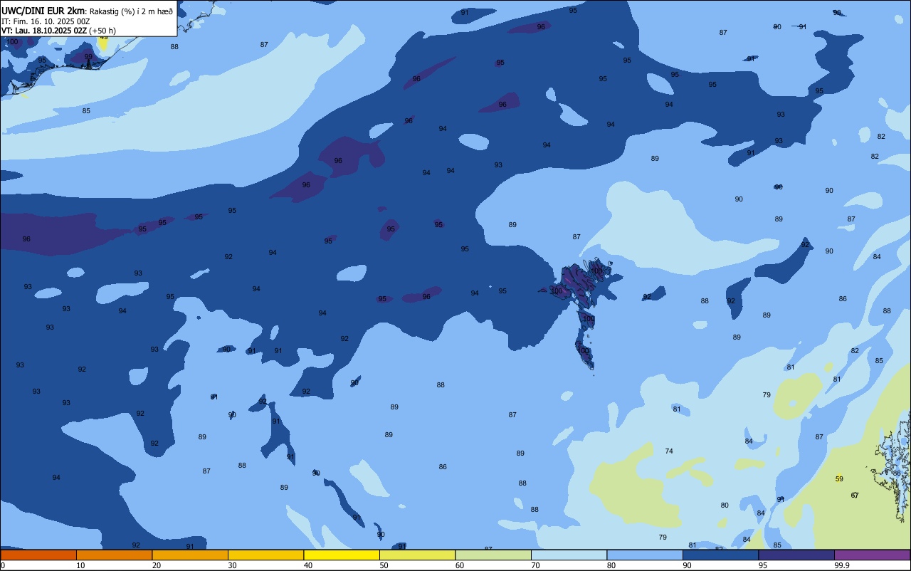Image resolution: width=911 pixels, height=571 pixels.
Task: Select the legend tick label "95"
Action: click(x=763, y=565)
